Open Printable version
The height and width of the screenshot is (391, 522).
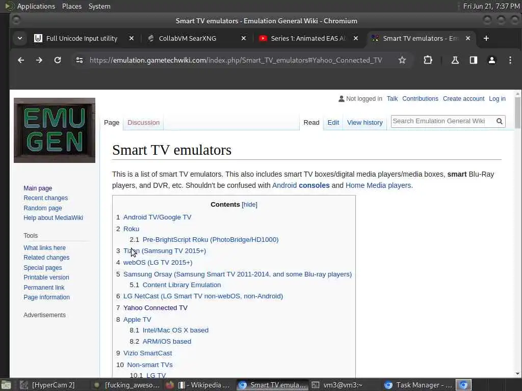click(46, 277)
